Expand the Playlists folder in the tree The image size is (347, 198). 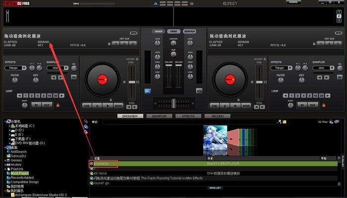pos(6,169)
